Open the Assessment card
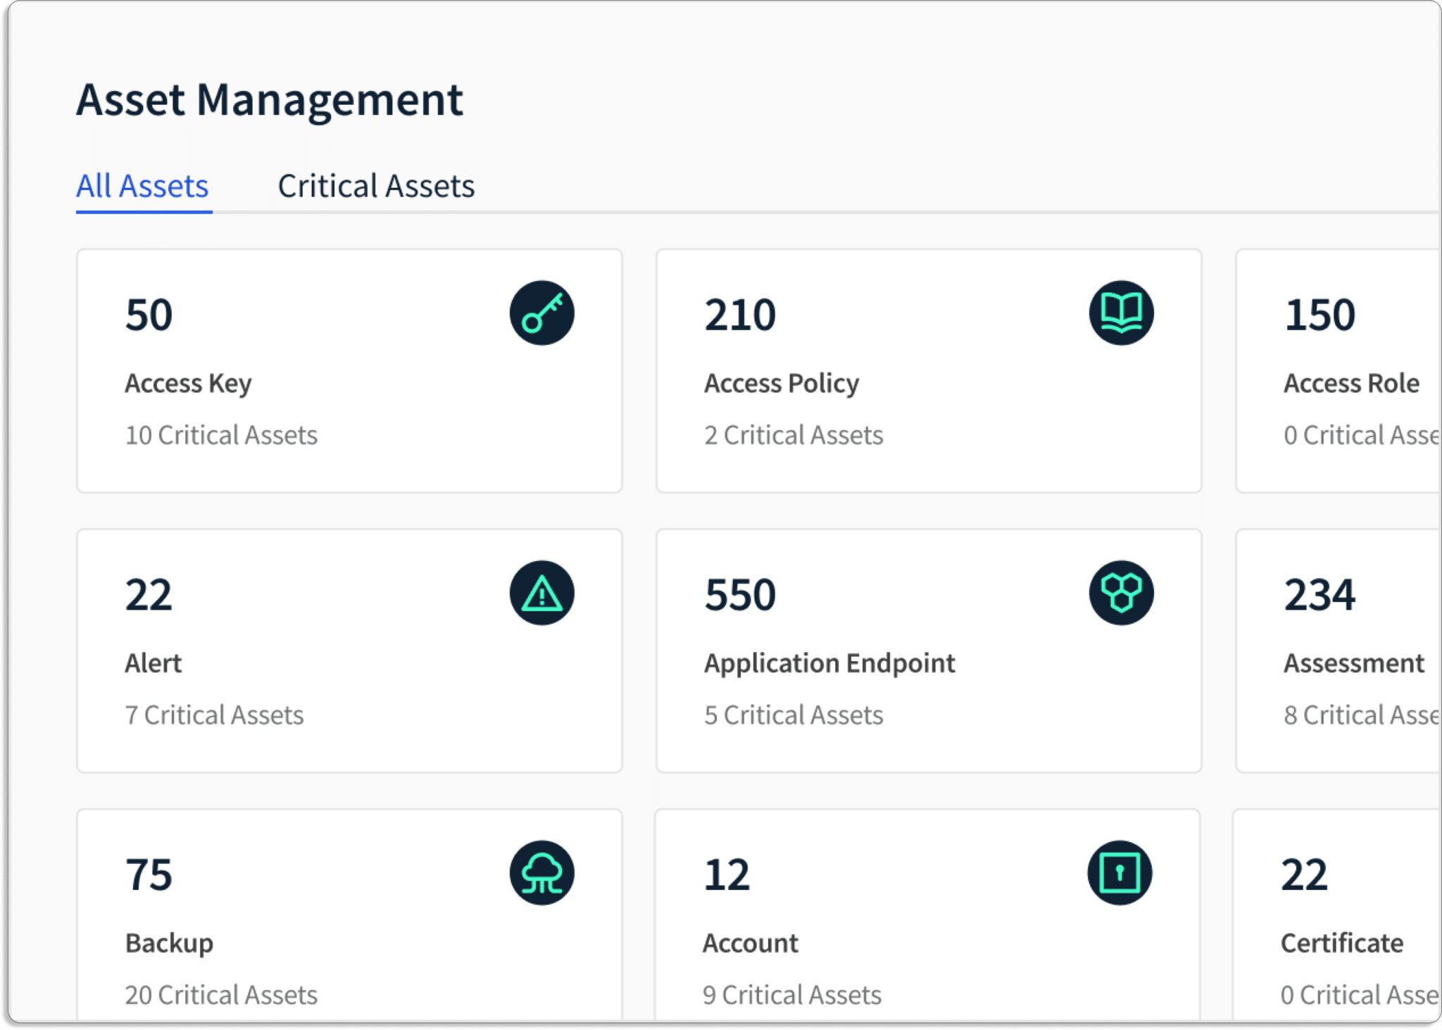 click(1338, 651)
